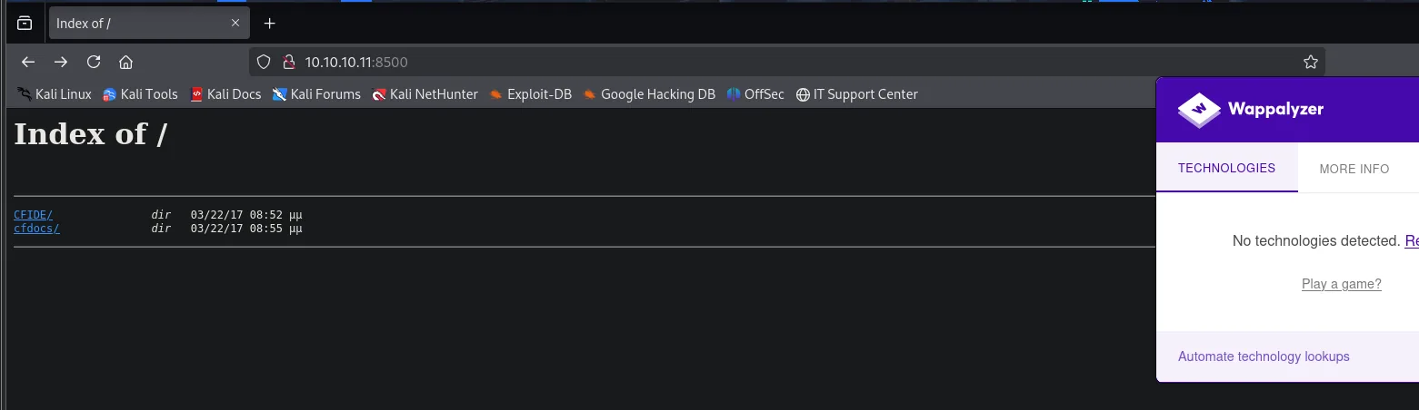Click 'Automate technology lookups' link
1419x410 pixels.
point(1264,356)
